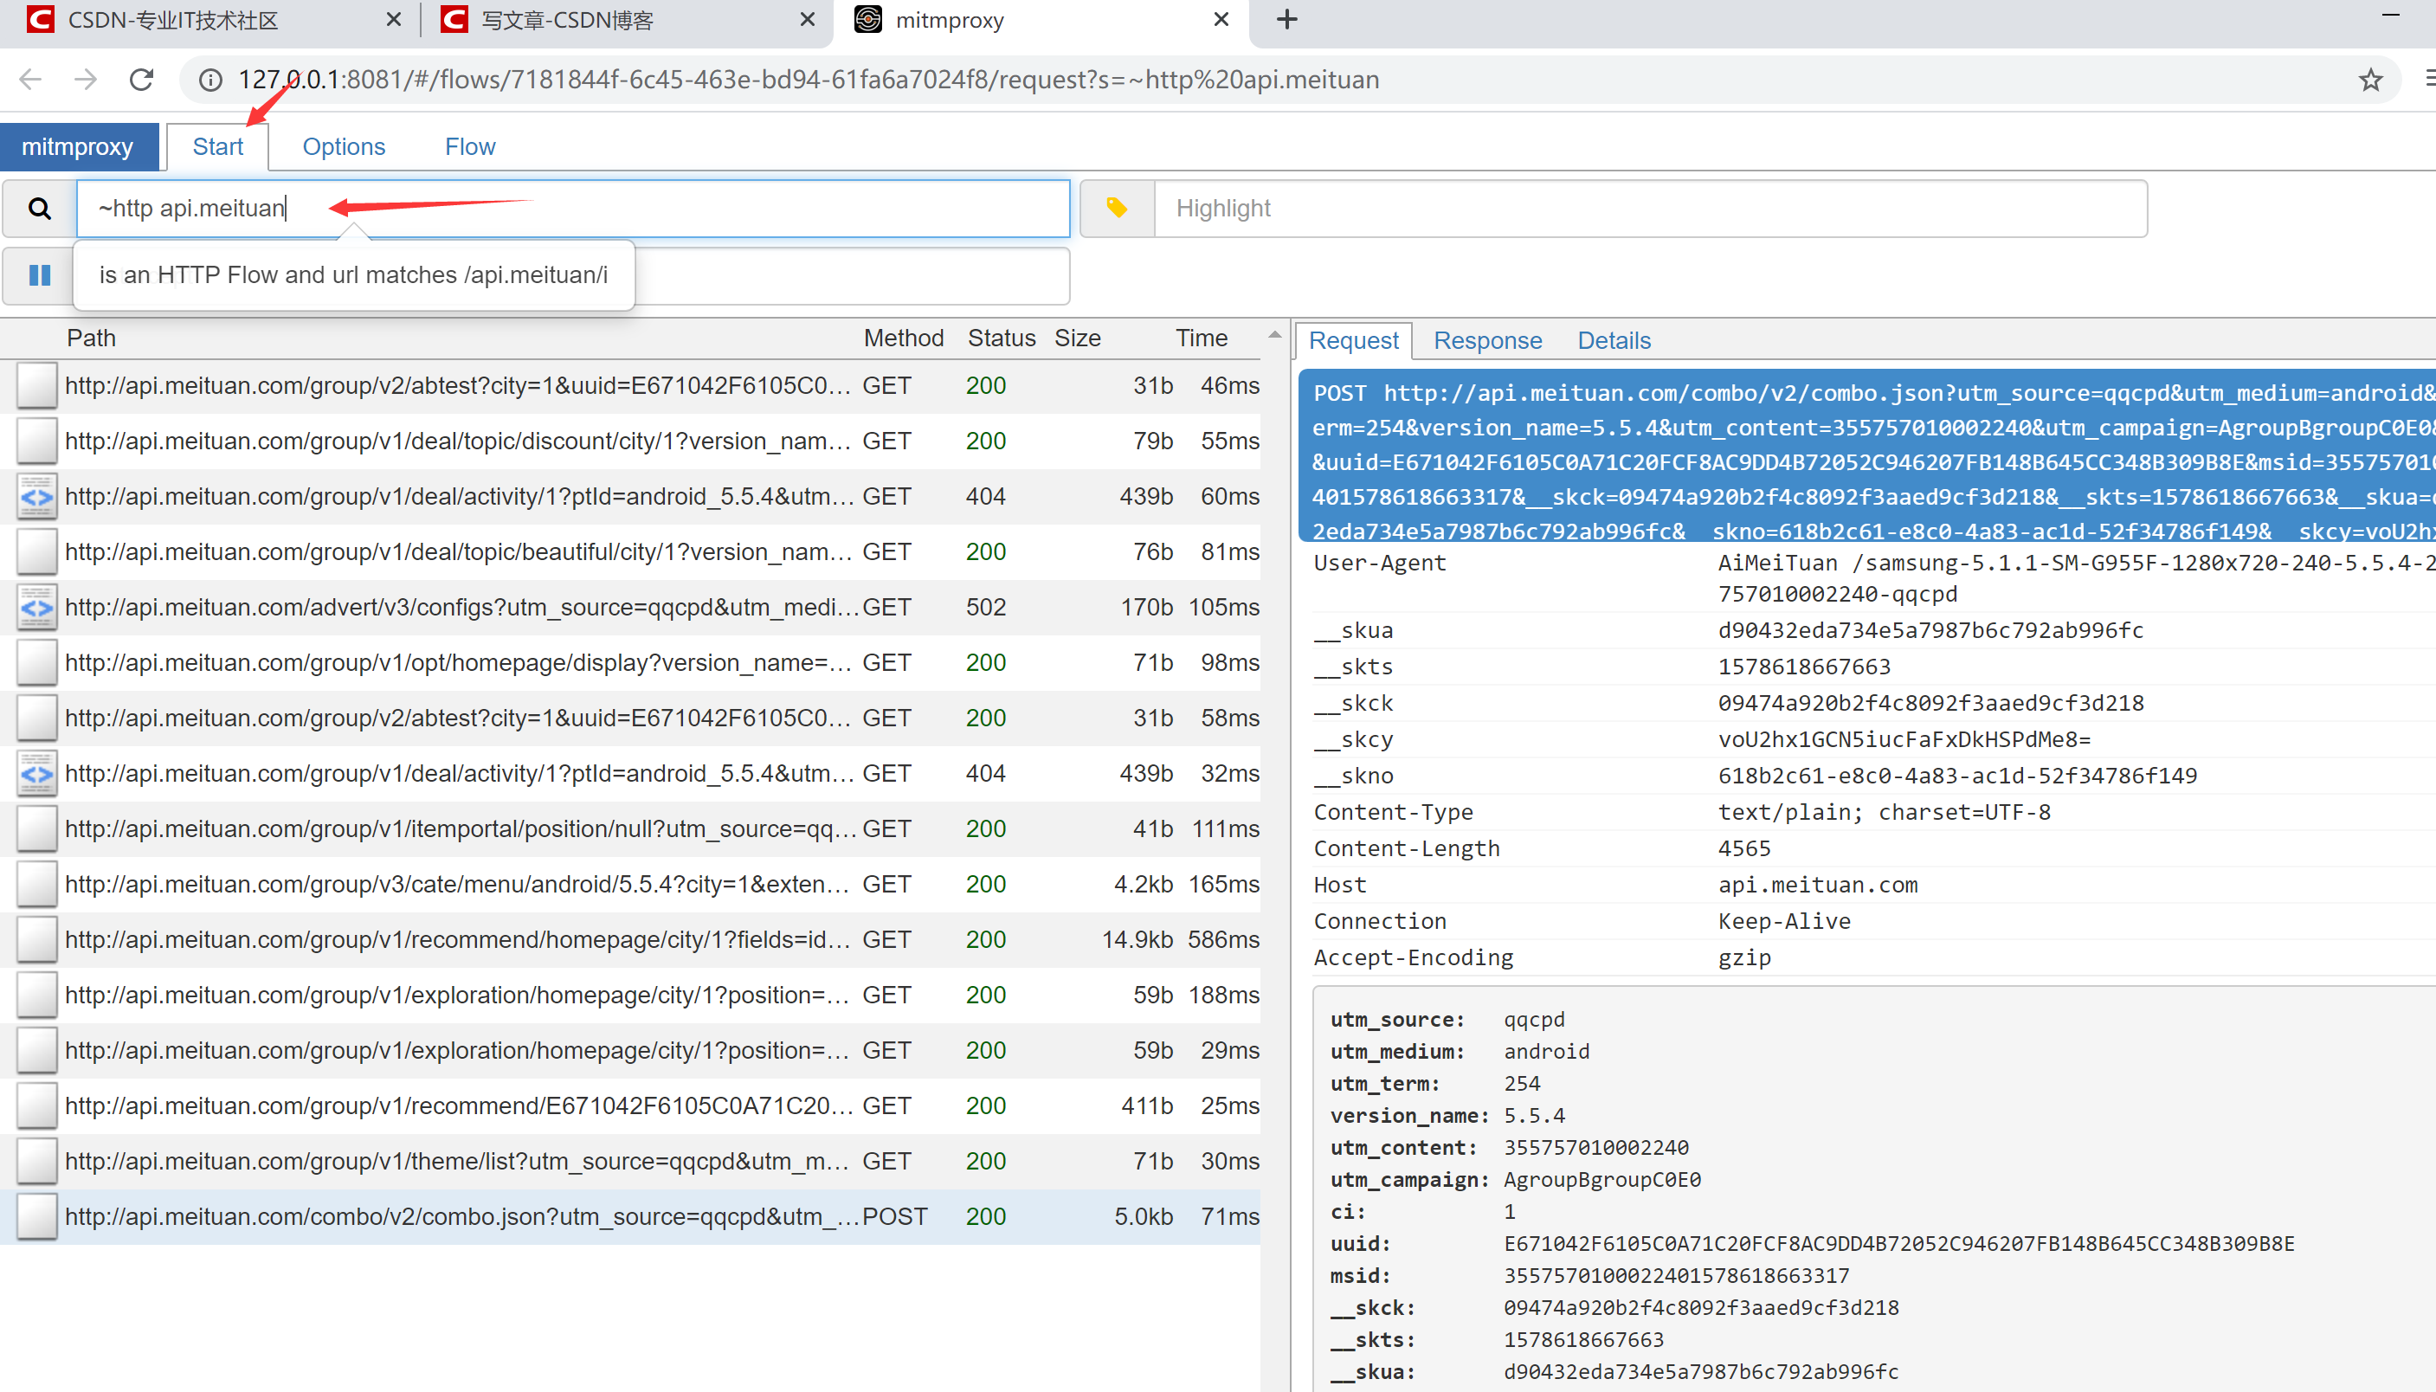
Task: Click the browser reload icon
Action: pos(141,80)
